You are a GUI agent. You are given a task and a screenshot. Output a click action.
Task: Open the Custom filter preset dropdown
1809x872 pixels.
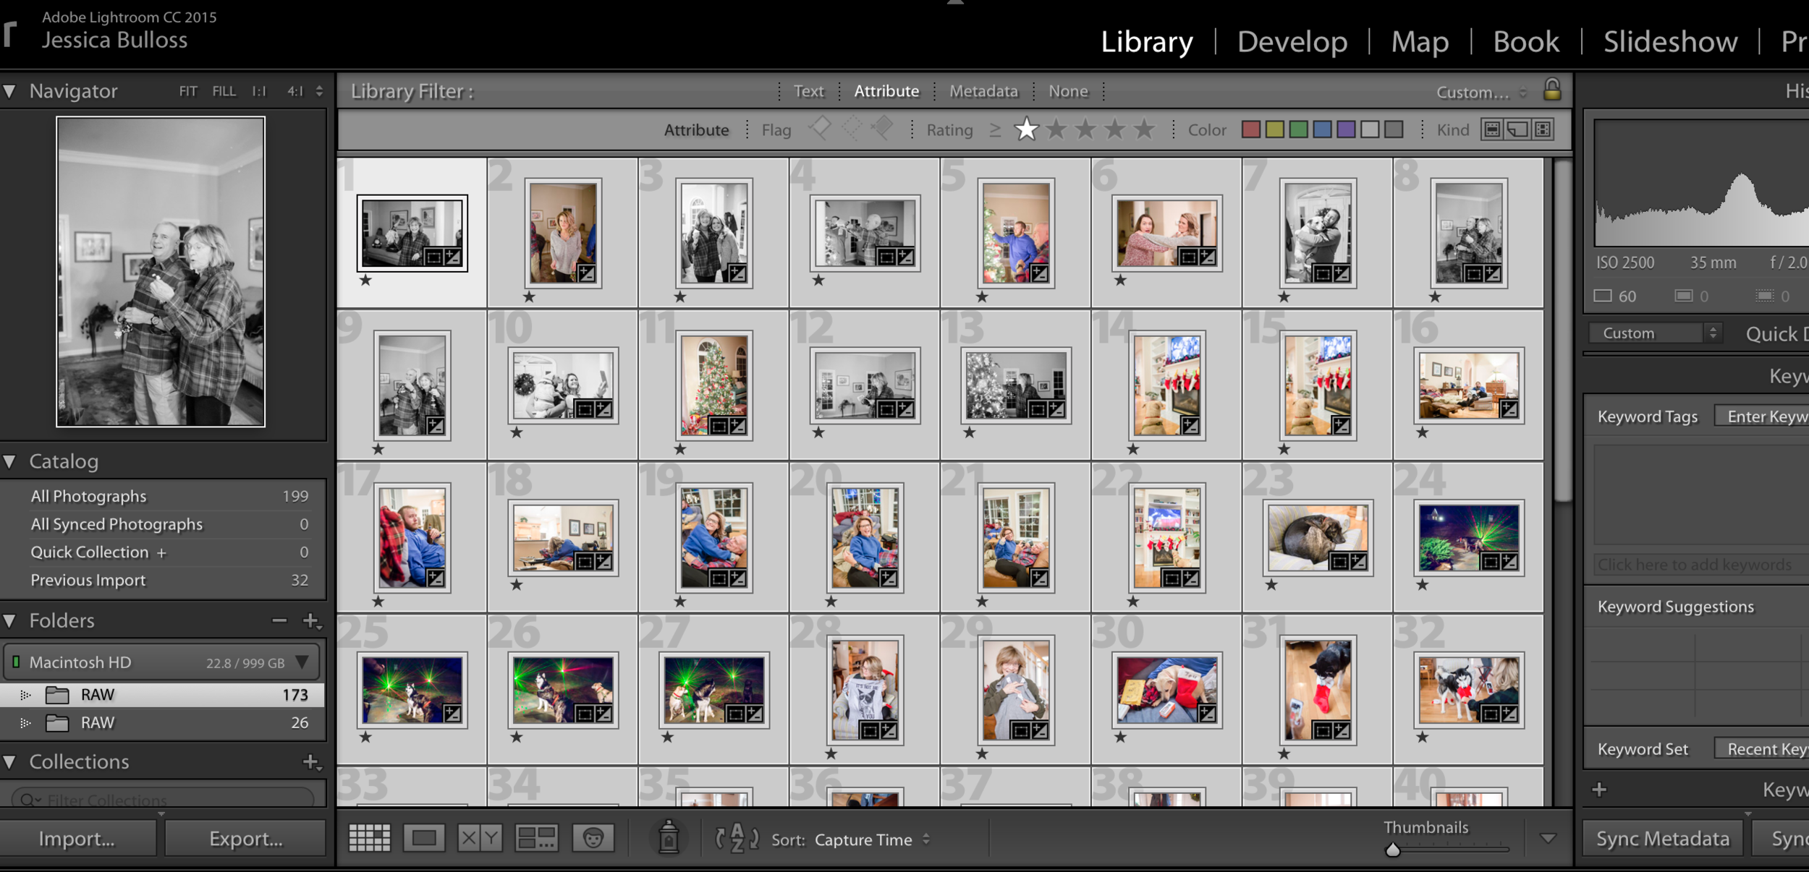(1481, 92)
